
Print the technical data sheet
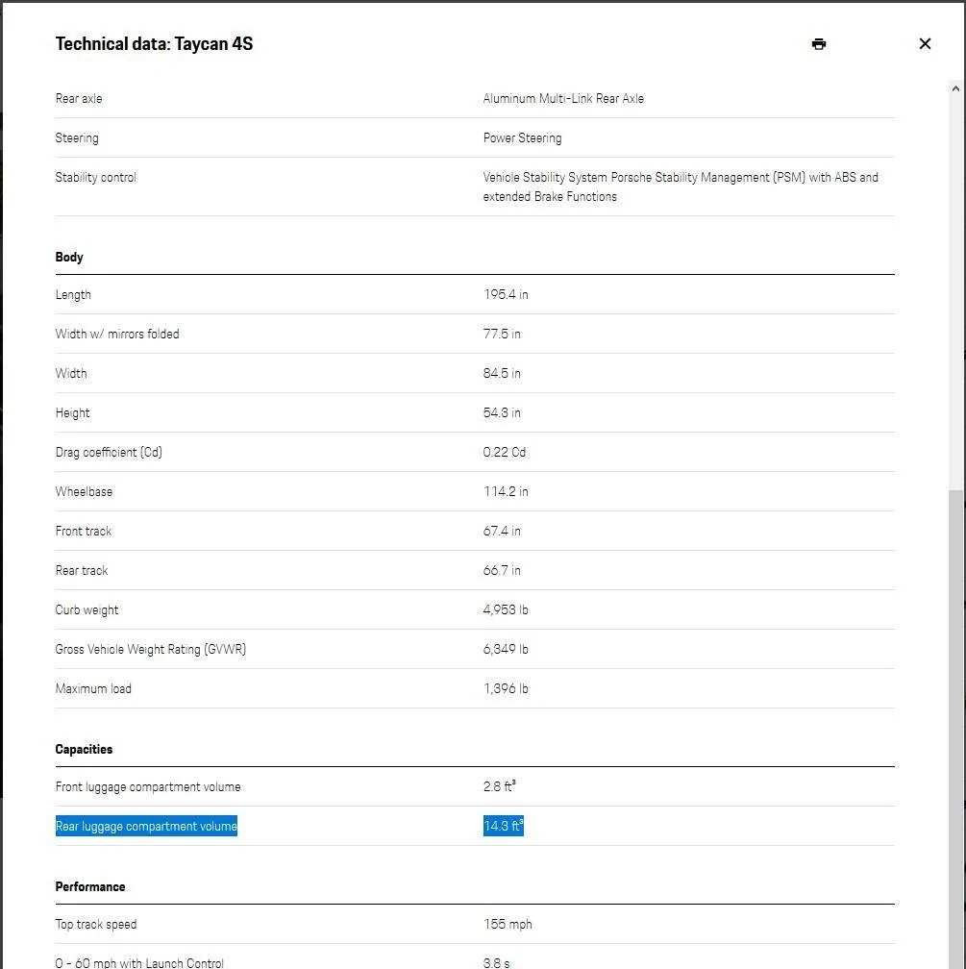[818, 44]
